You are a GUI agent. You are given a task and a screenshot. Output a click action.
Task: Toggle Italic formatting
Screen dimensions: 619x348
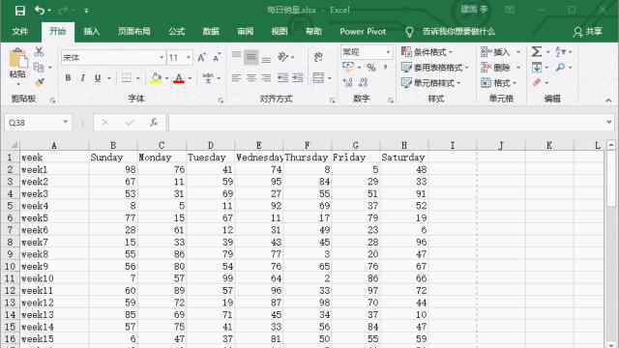coord(82,78)
